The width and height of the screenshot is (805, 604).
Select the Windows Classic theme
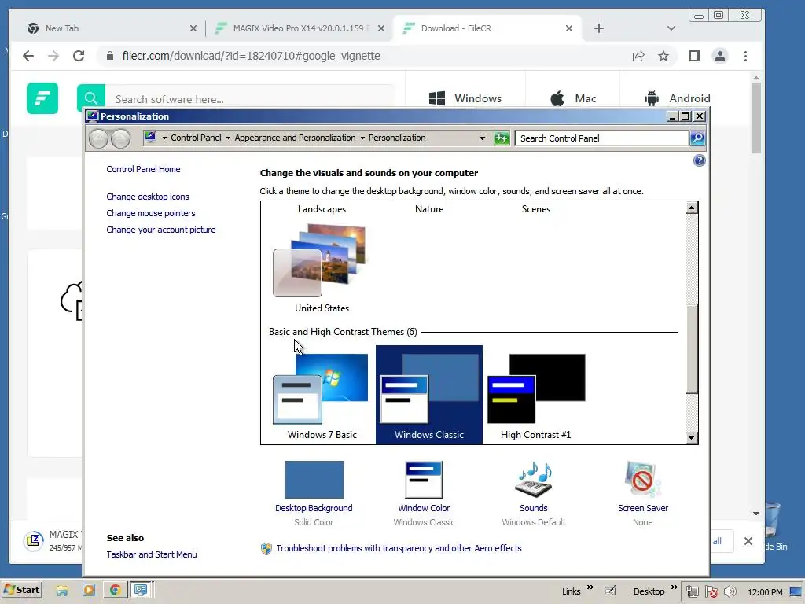pos(429,396)
